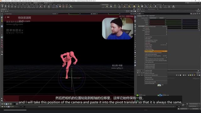Add a Sky Light from the shelf

(139, 7)
